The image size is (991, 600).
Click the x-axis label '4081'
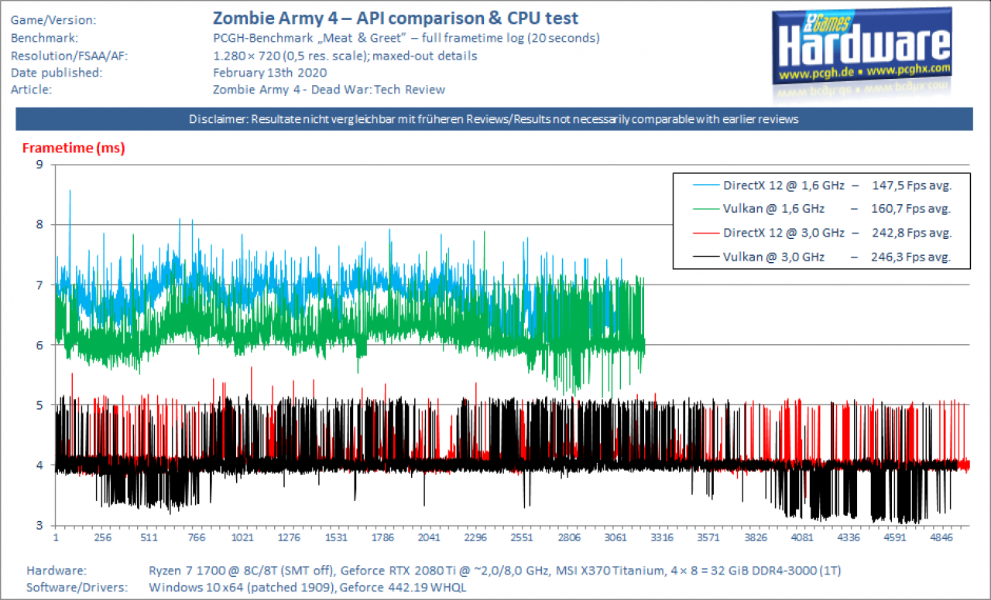click(x=802, y=537)
